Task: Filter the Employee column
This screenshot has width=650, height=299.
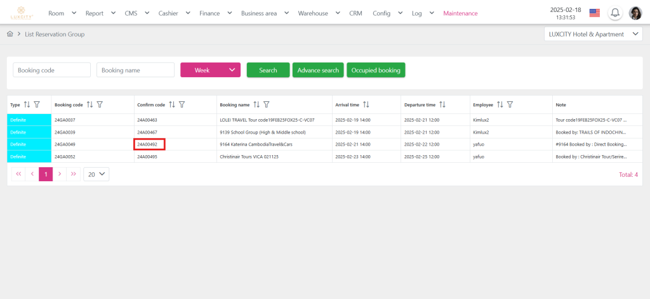Action: point(510,105)
